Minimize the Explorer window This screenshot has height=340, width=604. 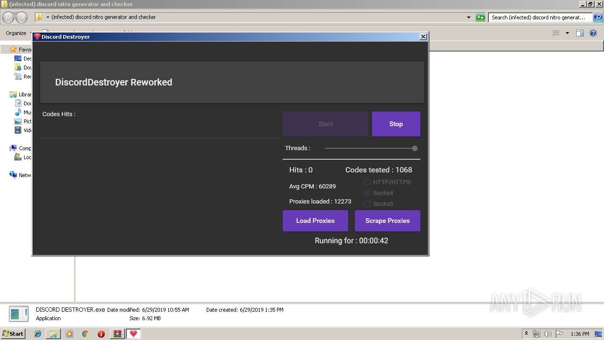[x=583, y=4]
